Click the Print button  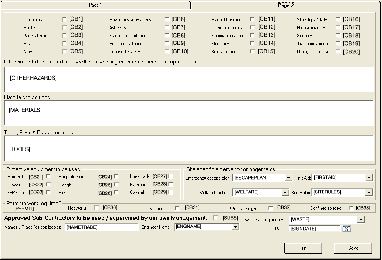tap(303, 248)
